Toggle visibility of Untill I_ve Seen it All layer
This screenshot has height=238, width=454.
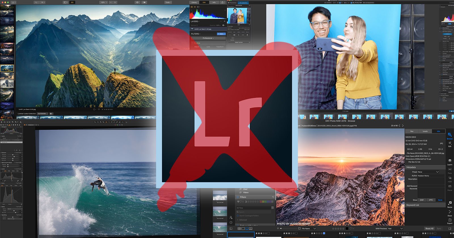click(x=192, y=29)
